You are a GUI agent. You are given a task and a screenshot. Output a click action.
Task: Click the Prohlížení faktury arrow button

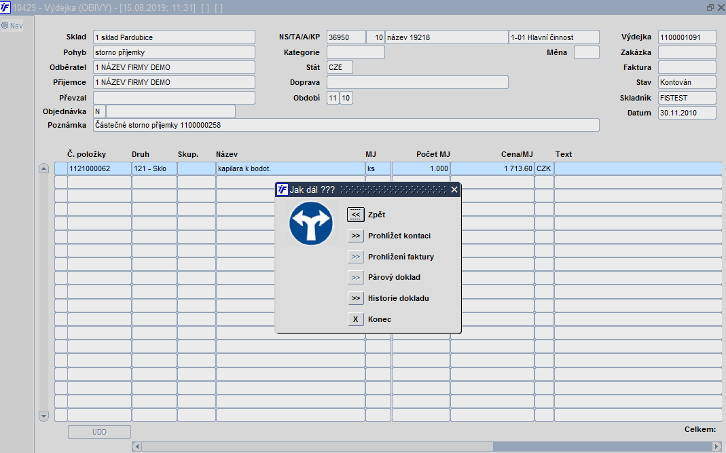pos(356,257)
